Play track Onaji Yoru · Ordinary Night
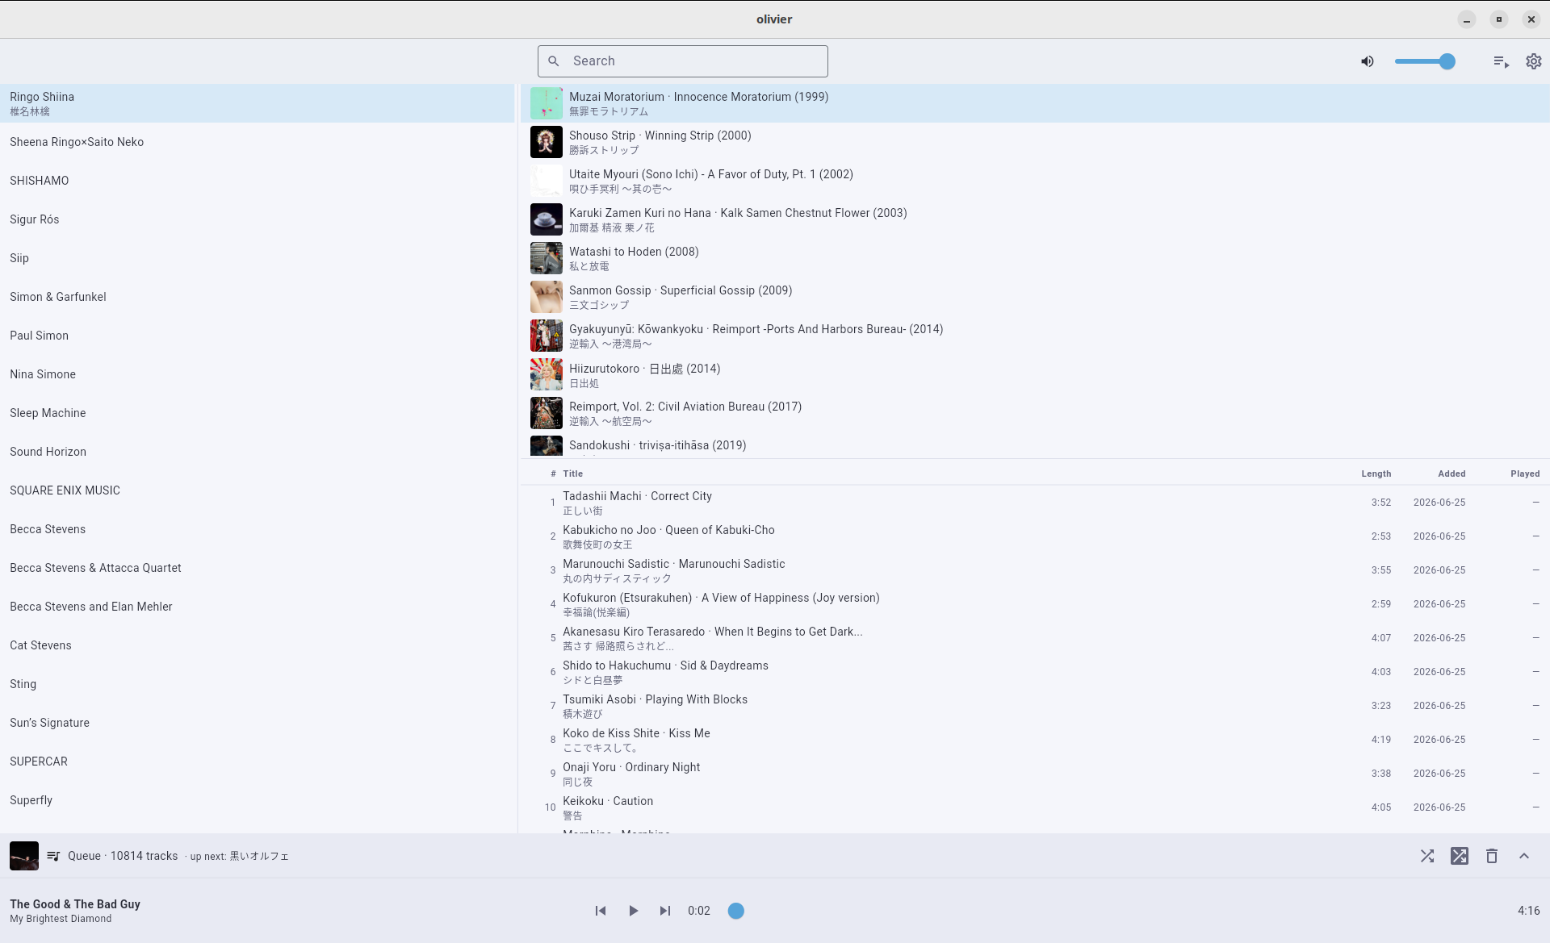The width and height of the screenshot is (1550, 943). pos(1035,774)
